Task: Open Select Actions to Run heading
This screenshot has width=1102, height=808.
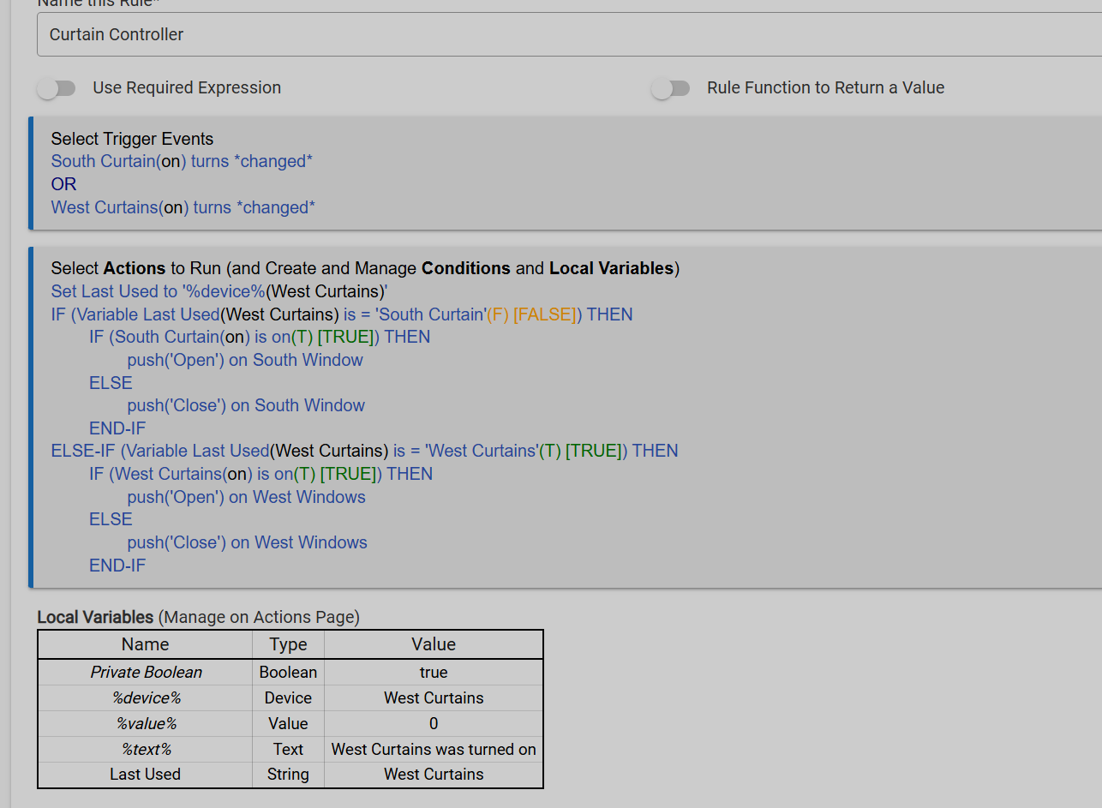Action: click(x=365, y=268)
